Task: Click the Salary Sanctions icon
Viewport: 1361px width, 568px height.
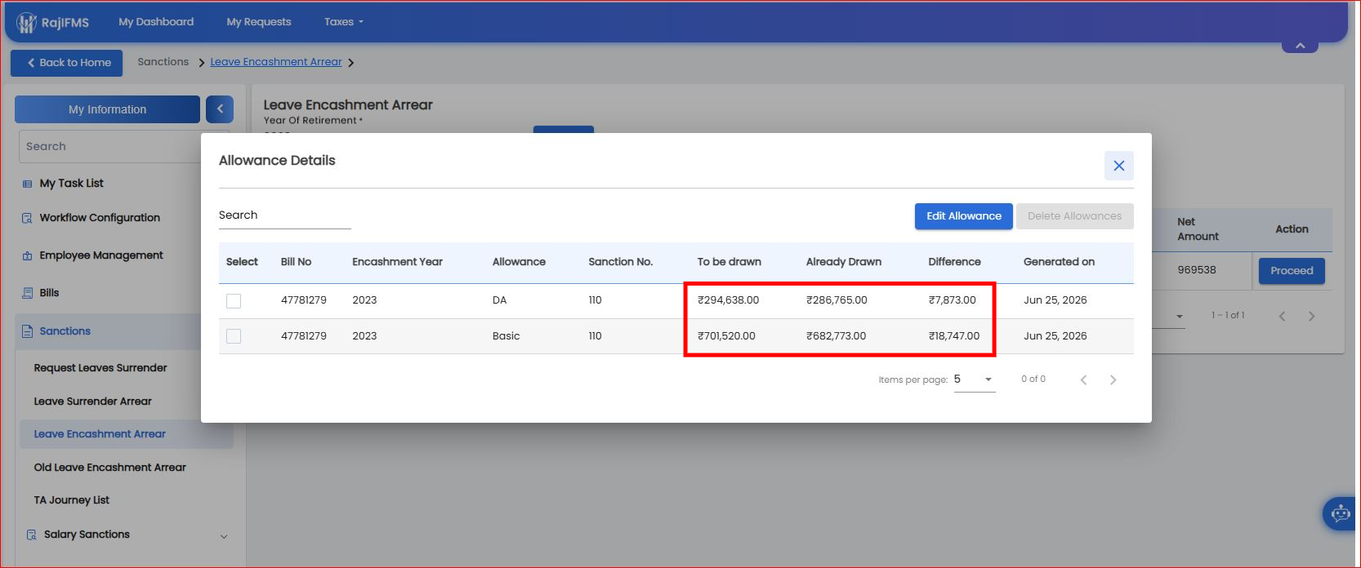Action: pos(31,535)
